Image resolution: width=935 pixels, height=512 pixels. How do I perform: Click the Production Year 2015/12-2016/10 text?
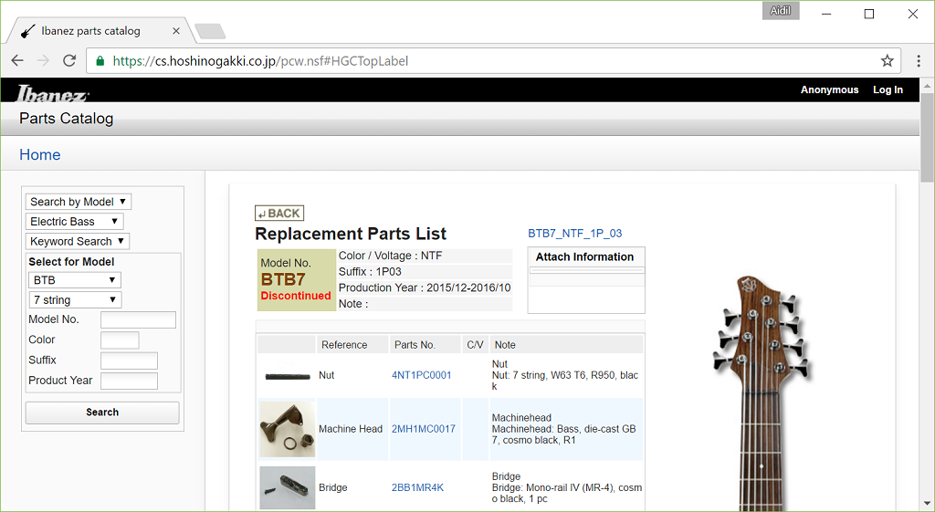point(425,287)
